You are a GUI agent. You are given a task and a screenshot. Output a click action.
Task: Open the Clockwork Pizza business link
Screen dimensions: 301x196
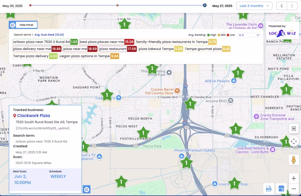[34, 115]
